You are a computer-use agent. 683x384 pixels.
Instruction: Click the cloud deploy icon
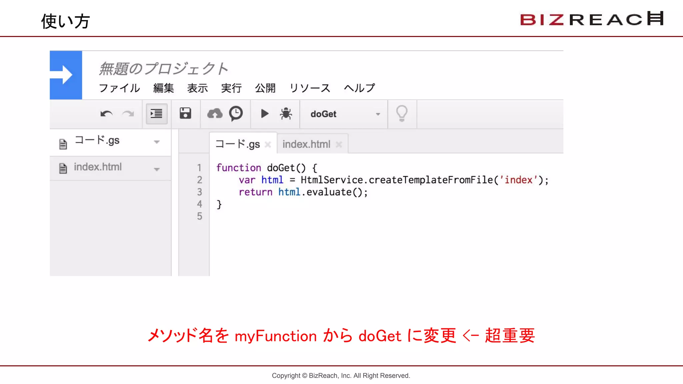215,114
